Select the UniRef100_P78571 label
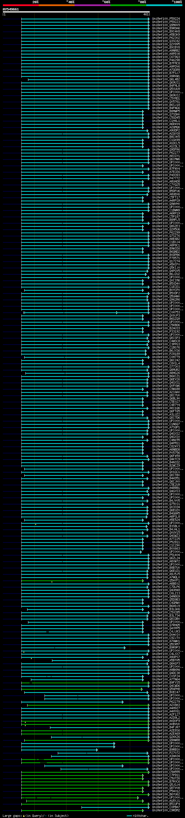 click(166, 258)
